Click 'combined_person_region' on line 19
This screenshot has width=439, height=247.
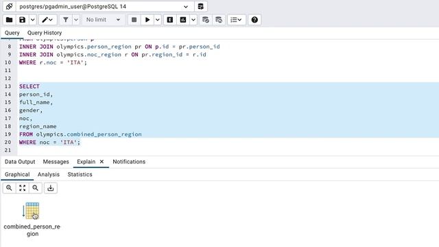click(x=104, y=134)
